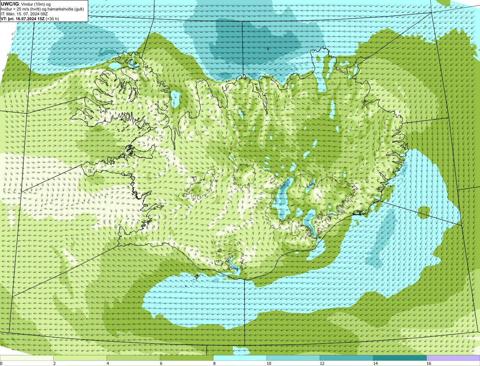
Task: Click the purple legend swatch above 16 m/s
Action: tap(453, 358)
